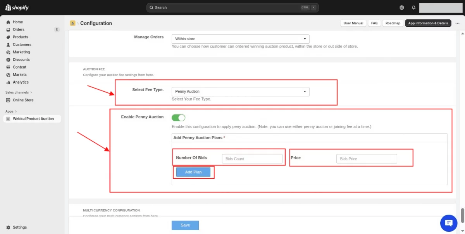Open the Select Fee Type dropdown
Screen dimensions: 465x234
click(x=240, y=92)
